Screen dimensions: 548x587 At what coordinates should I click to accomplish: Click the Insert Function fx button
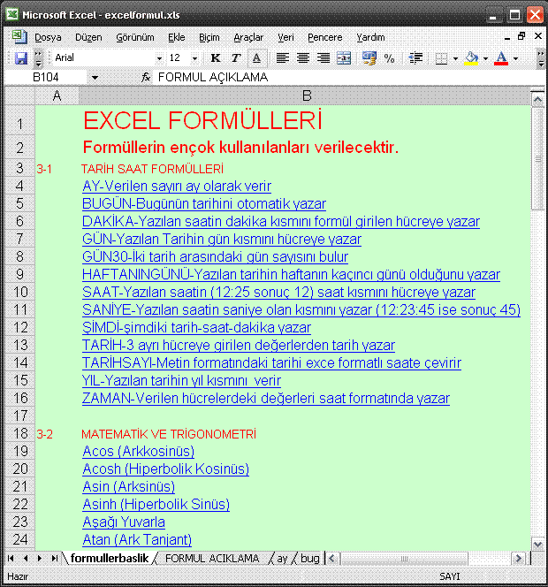pyautogui.click(x=146, y=78)
